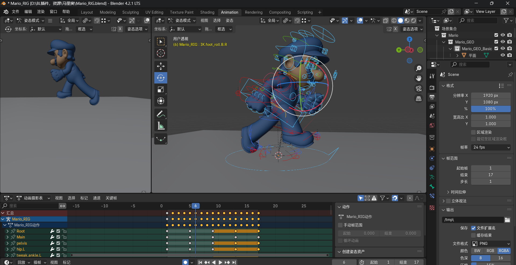Click the pan hand viewport icon
Image resolution: width=516 pixels, height=265 pixels.
(419, 78)
